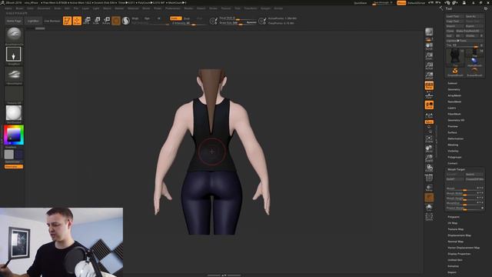This screenshot has width=492, height=277.
Task: Expand the Polygroups subpalette
Action: click(x=454, y=157)
